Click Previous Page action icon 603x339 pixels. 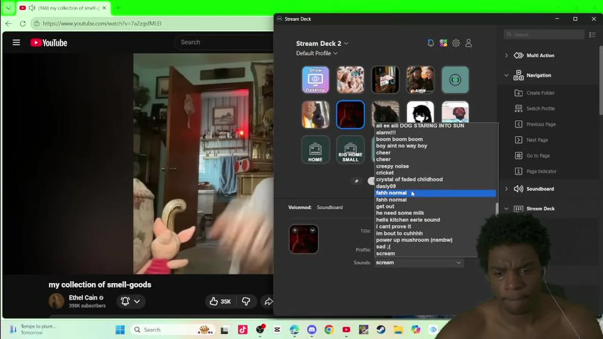tap(518, 124)
